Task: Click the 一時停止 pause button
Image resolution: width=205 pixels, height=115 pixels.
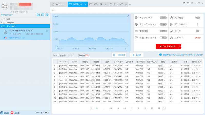Action: coord(119,55)
